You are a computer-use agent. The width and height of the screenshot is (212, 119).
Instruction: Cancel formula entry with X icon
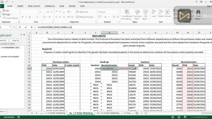point(20,27)
